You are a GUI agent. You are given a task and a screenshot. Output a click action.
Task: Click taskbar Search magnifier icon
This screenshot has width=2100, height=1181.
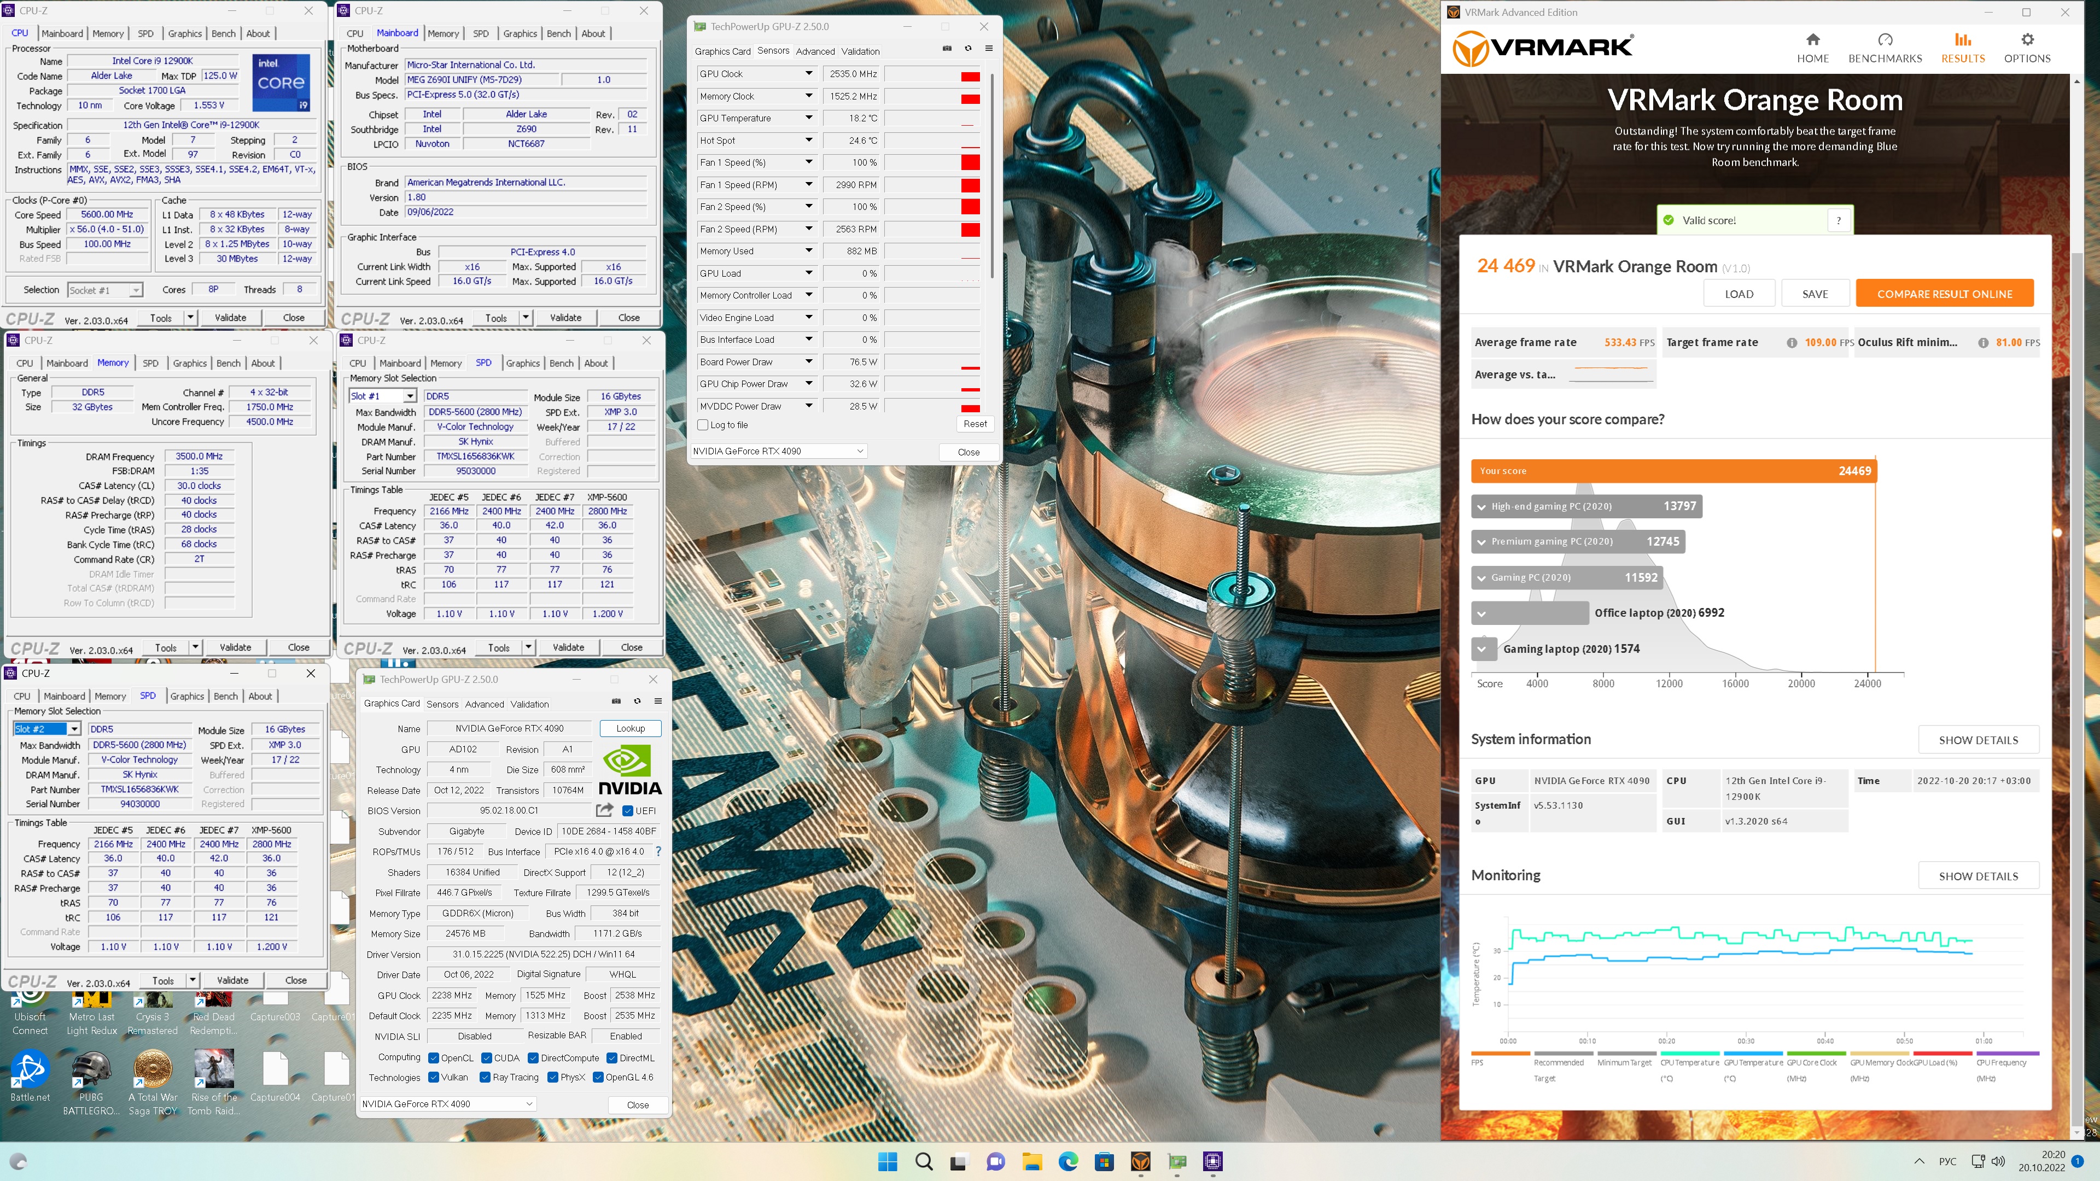(924, 1161)
